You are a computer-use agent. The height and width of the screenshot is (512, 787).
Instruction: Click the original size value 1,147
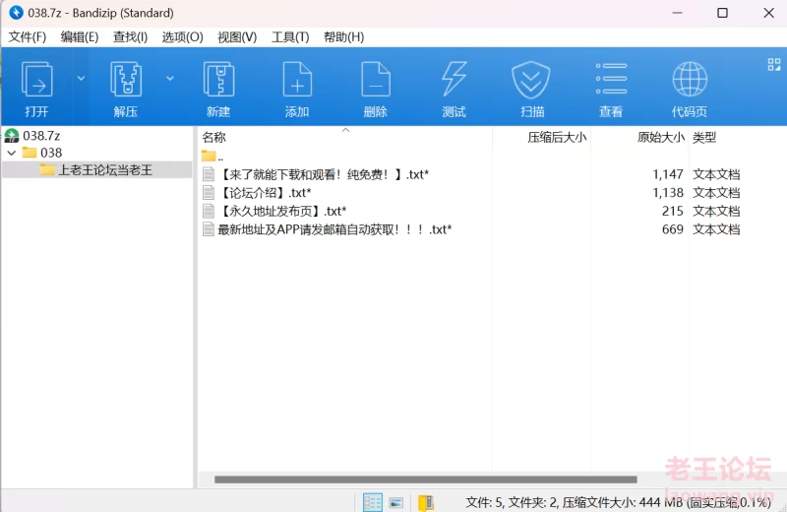click(668, 174)
